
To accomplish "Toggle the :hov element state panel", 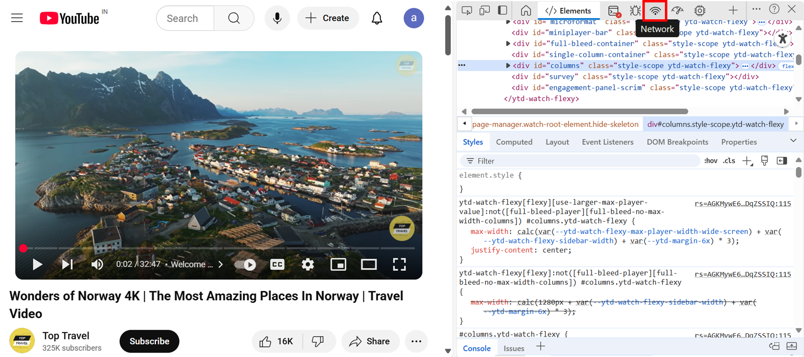I will point(711,161).
